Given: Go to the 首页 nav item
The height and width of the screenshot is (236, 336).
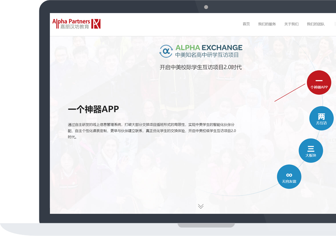Looking at the screenshot, I should pos(246,24).
